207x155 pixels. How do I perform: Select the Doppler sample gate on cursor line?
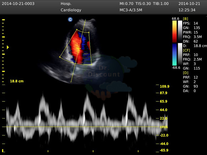click(79, 48)
